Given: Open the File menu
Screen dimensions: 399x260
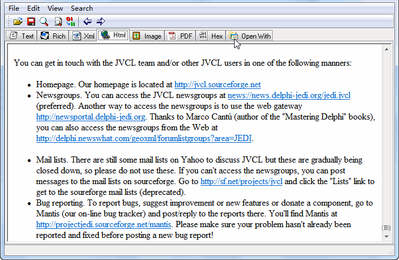Looking at the screenshot, I should coord(14,8).
